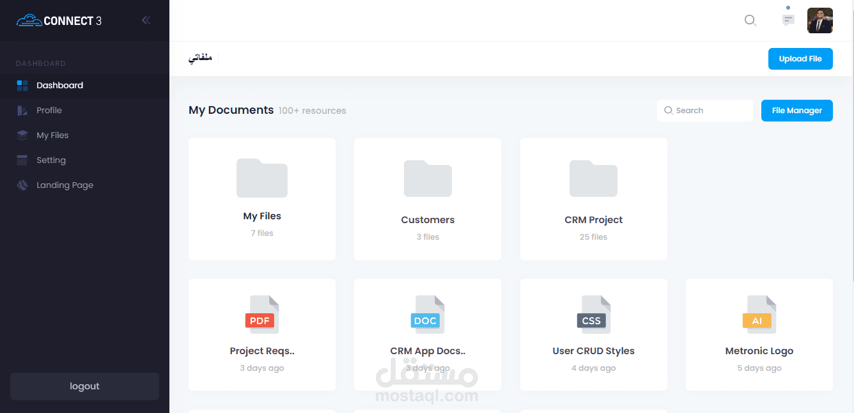Viewport: 854px width, 413px height.
Task: Click the CRM Project folder icon
Action: (593, 178)
